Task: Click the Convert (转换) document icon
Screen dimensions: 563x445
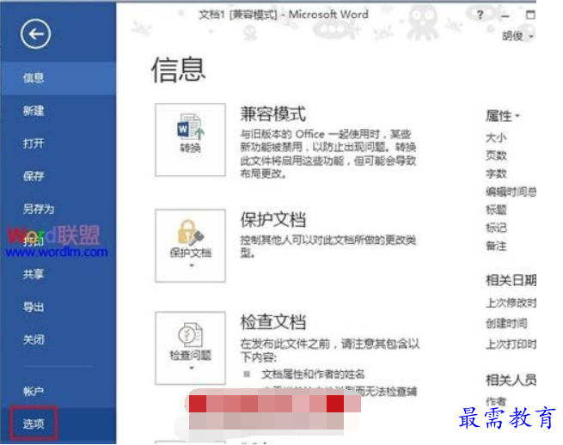Action: 190,140
